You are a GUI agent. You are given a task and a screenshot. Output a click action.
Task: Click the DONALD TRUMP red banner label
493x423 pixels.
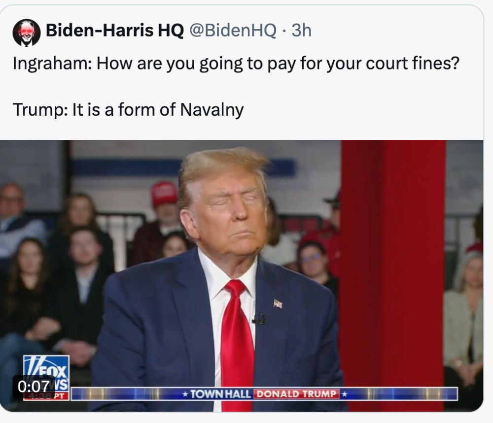pyautogui.click(x=296, y=394)
